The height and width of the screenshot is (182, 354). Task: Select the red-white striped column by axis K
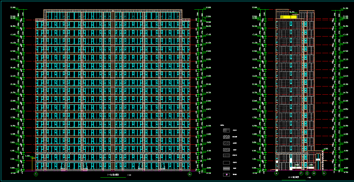(323, 160)
